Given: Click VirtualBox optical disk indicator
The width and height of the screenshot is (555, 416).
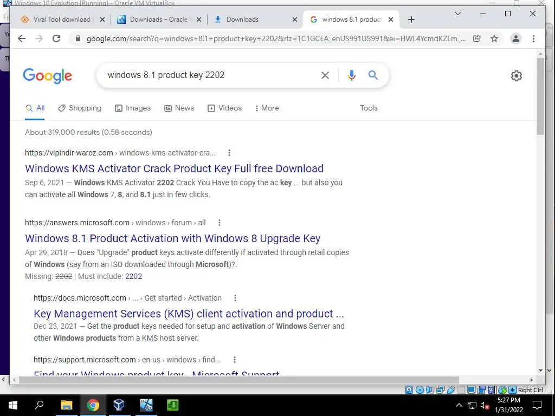Looking at the screenshot, I should [420, 390].
